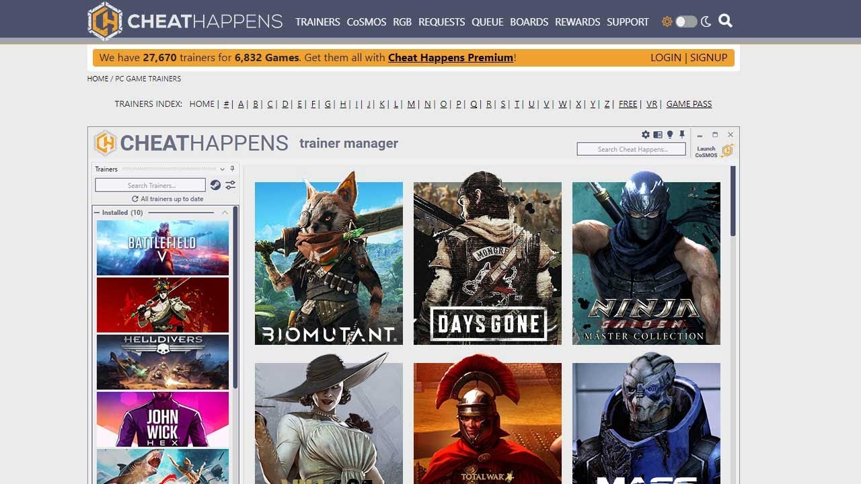Select the Battlefield V installed trainer

point(163,247)
